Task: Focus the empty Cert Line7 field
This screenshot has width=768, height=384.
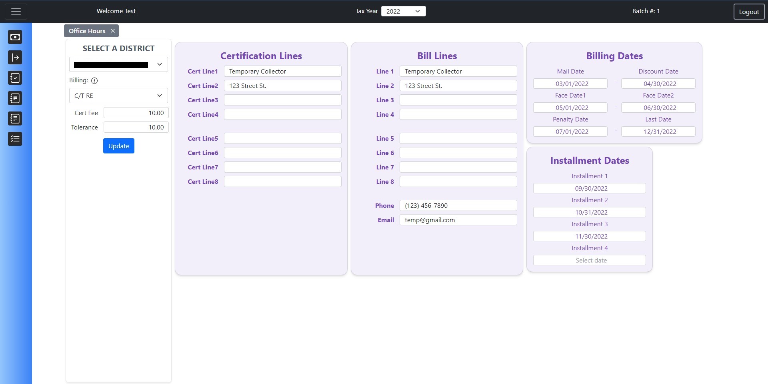Action: [283, 167]
